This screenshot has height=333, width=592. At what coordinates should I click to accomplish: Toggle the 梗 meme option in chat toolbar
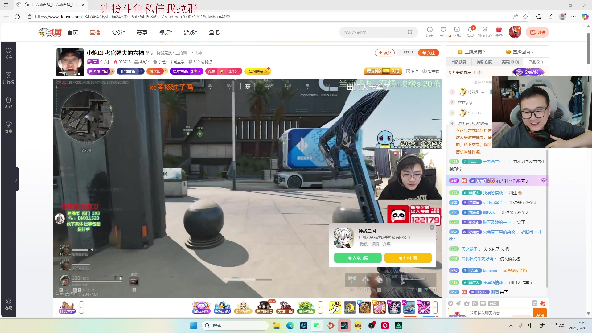[x=483, y=303]
